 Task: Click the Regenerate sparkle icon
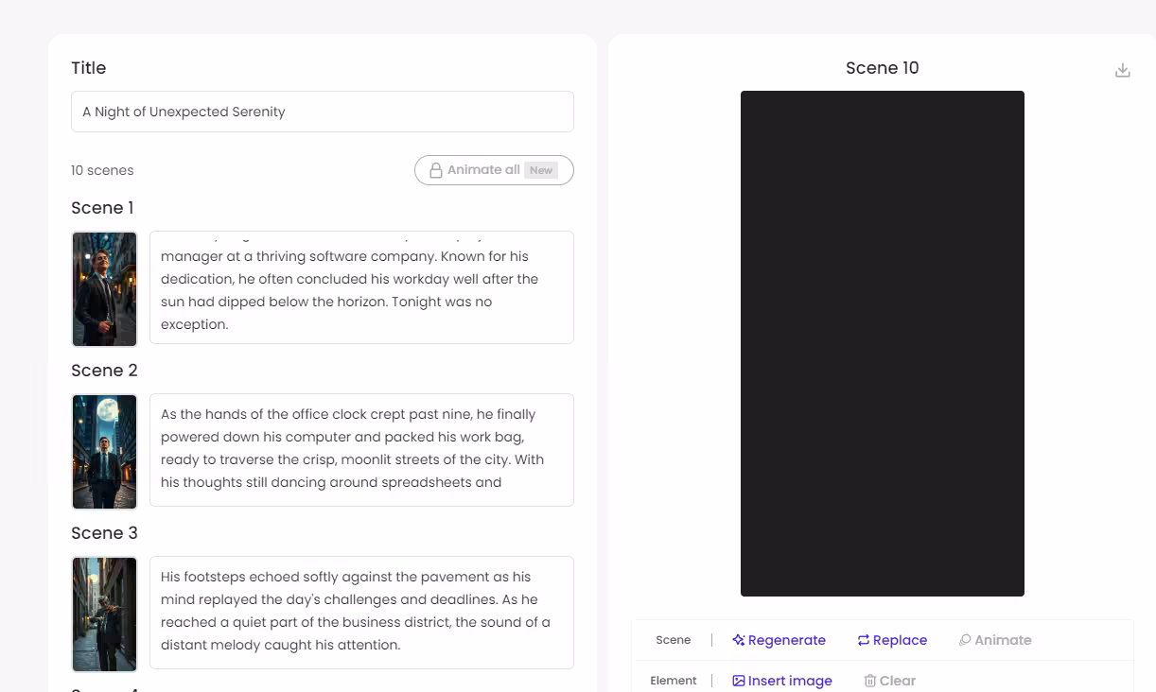[739, 640]
